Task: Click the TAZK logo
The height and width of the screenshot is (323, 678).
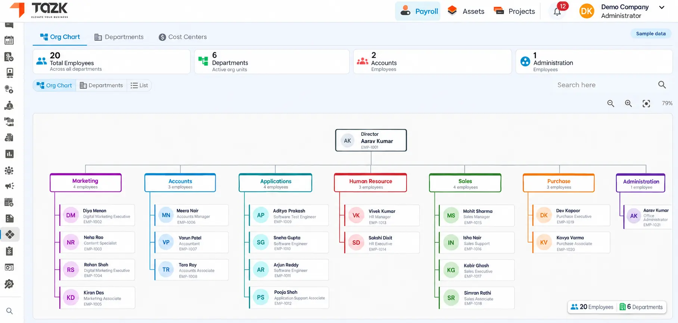Action: click(x=39, y=10)
